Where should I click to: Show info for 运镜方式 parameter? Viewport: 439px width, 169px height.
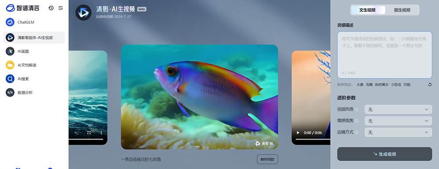356,132
